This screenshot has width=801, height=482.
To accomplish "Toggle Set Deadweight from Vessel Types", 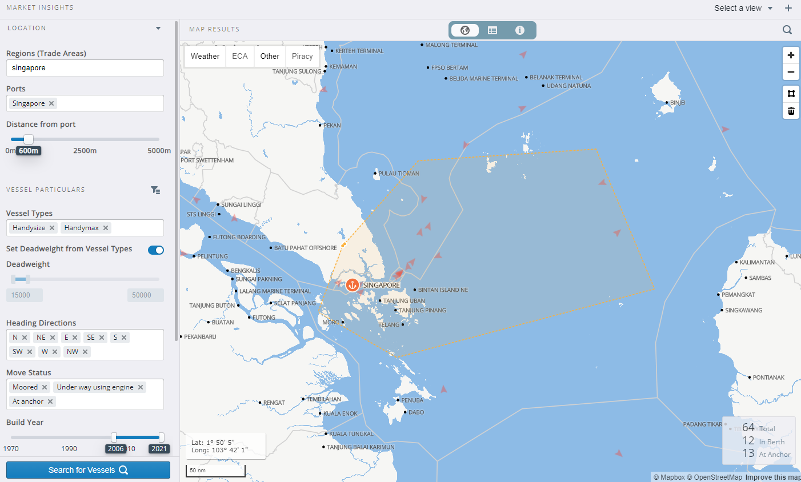I will [x=155, y=250].
